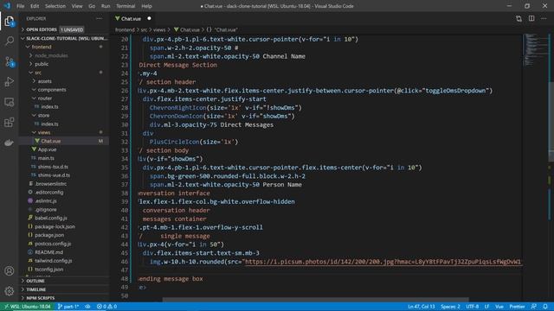This screenshot has width=554, height=311.
Task: Expand the TIMELINE section
Action: coord(63,289)
